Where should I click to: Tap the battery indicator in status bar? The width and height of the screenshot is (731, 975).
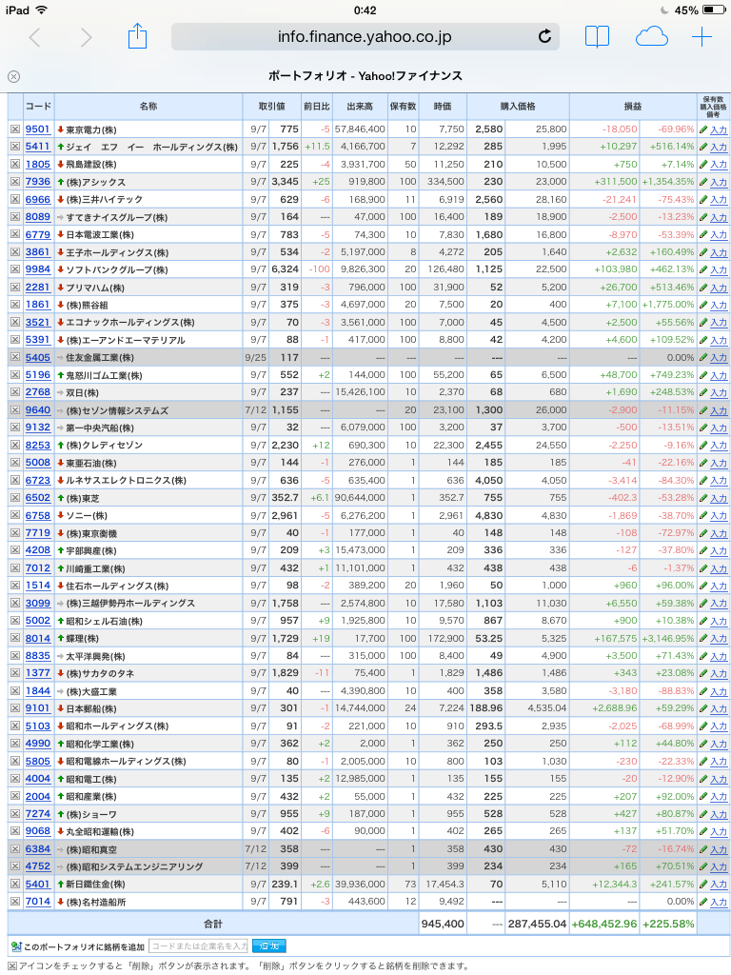click(x=714, y=10)
